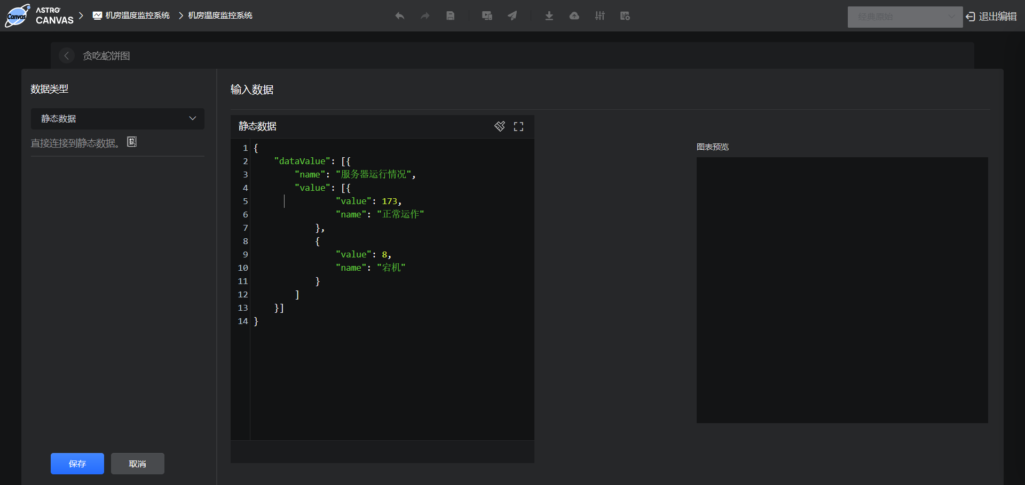Click the format code icon in editor
Image resolution: width=1025 pixels, height=485 pixels.
point(500,126)
